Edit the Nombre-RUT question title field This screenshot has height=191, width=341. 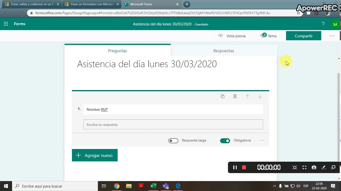point(173,109)
